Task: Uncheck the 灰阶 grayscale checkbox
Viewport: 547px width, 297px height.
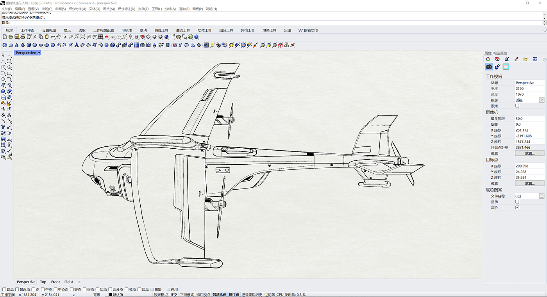Action: coord(517,208)
